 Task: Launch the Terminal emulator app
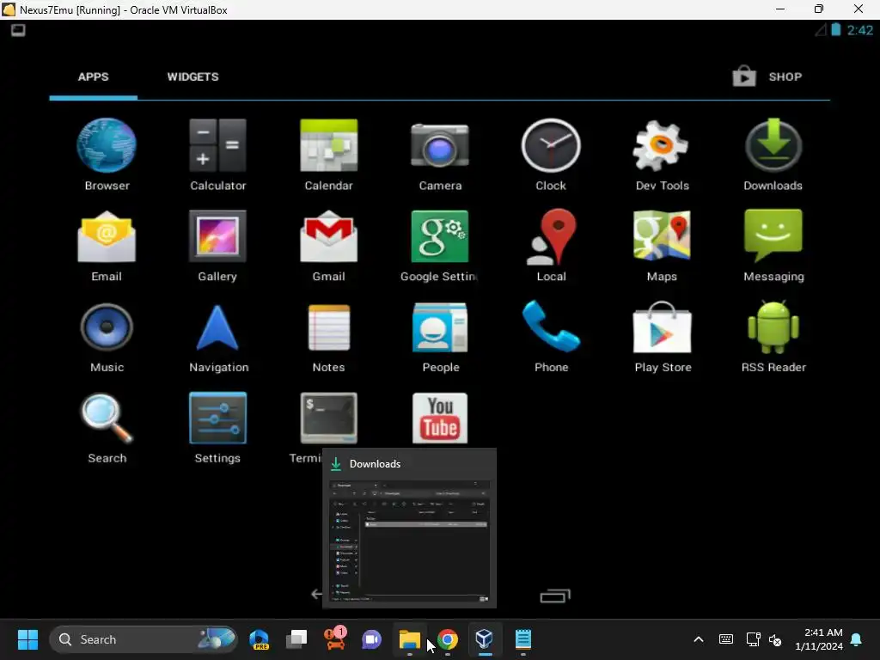329,419
